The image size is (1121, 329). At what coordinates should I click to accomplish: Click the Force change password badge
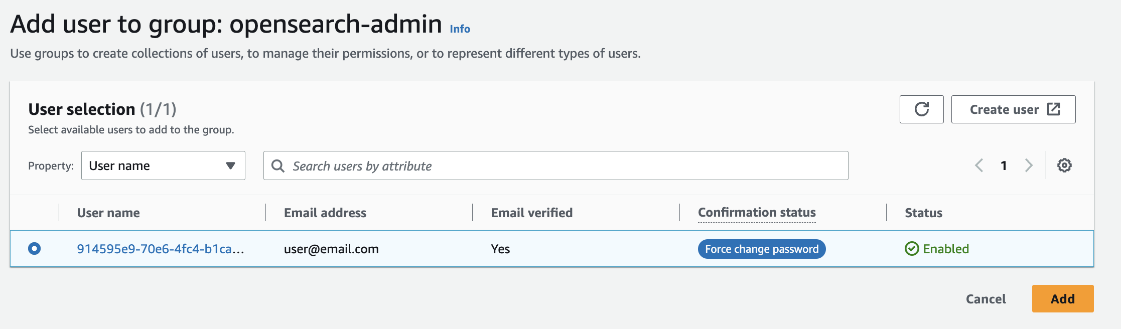(761, 249)
